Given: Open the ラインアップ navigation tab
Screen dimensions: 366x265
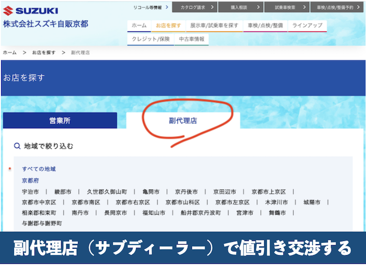Looking at the screenshot, I should click(307, 26).
